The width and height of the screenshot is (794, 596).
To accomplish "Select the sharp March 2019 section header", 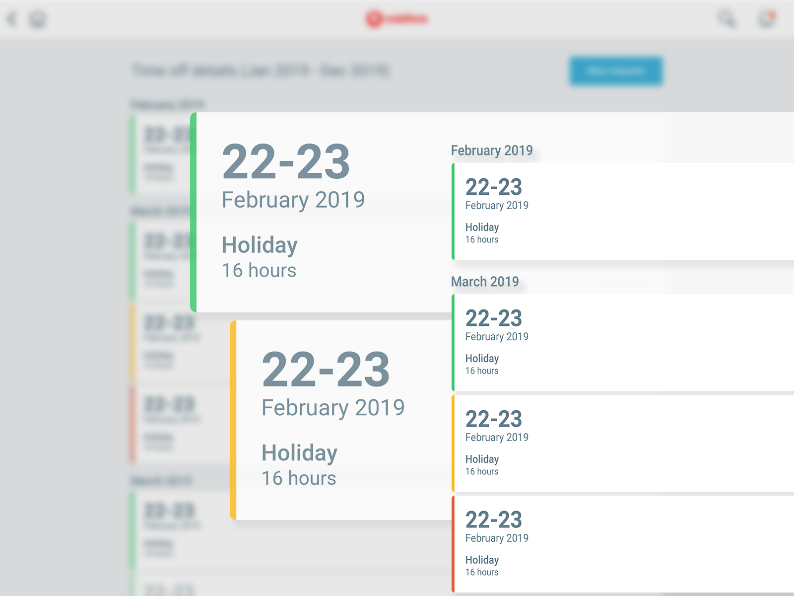I will (x=485, y=282).
